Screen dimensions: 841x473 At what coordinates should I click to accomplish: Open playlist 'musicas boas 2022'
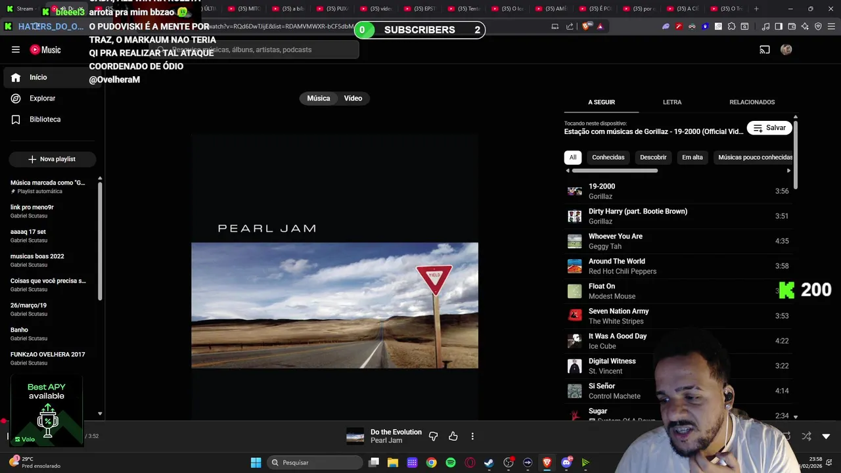click(49, 260)
